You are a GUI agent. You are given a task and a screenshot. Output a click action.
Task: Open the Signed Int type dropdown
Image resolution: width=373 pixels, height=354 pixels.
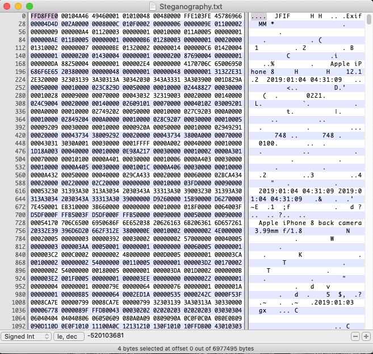click(x=26, y=336)
